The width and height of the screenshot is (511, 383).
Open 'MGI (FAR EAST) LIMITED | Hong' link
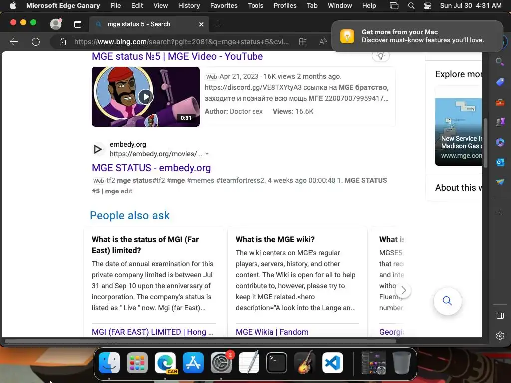pos(152,332)
